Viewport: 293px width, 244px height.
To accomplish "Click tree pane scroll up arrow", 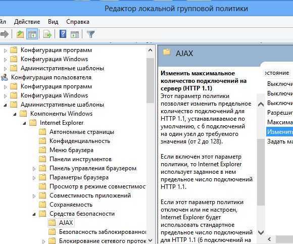I will coord(150,50).
